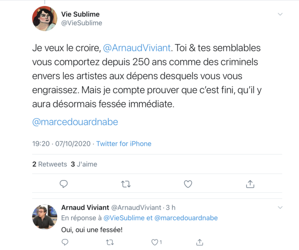This screenshot has height=250, width=299.
Task: Click the Twitter for iPhone source link
Action: click(x=124, y=143)
